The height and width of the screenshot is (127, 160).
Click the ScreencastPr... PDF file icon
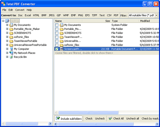62,49
